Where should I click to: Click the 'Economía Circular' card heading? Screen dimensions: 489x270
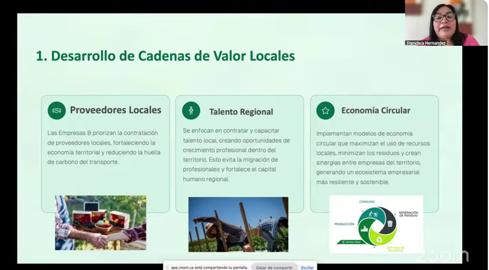click(375, 110)
